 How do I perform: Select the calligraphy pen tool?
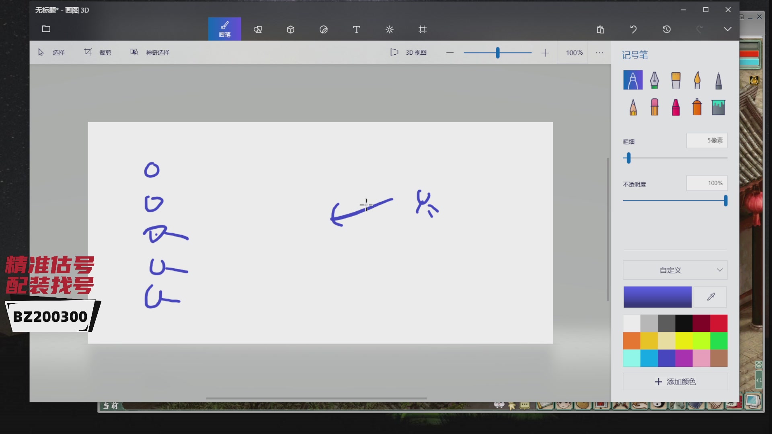tap(654, 80)
